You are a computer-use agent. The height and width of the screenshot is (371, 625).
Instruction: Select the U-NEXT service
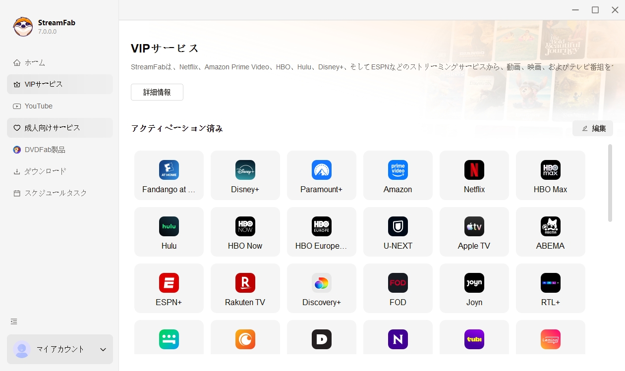tap(398, 232)
